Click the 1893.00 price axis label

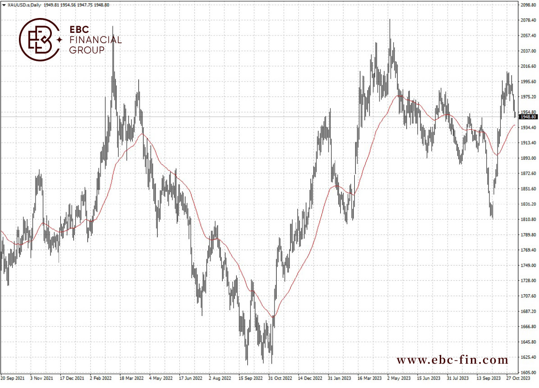pos(528,158)
